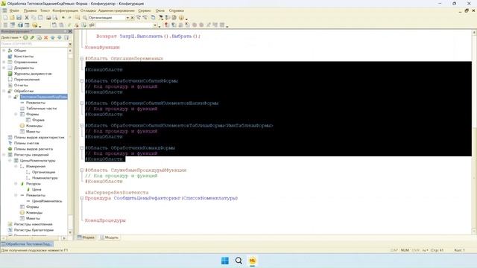Select Номенклатура dimension in tree
The height and width of the screenshot is (268, 477).
45,178
